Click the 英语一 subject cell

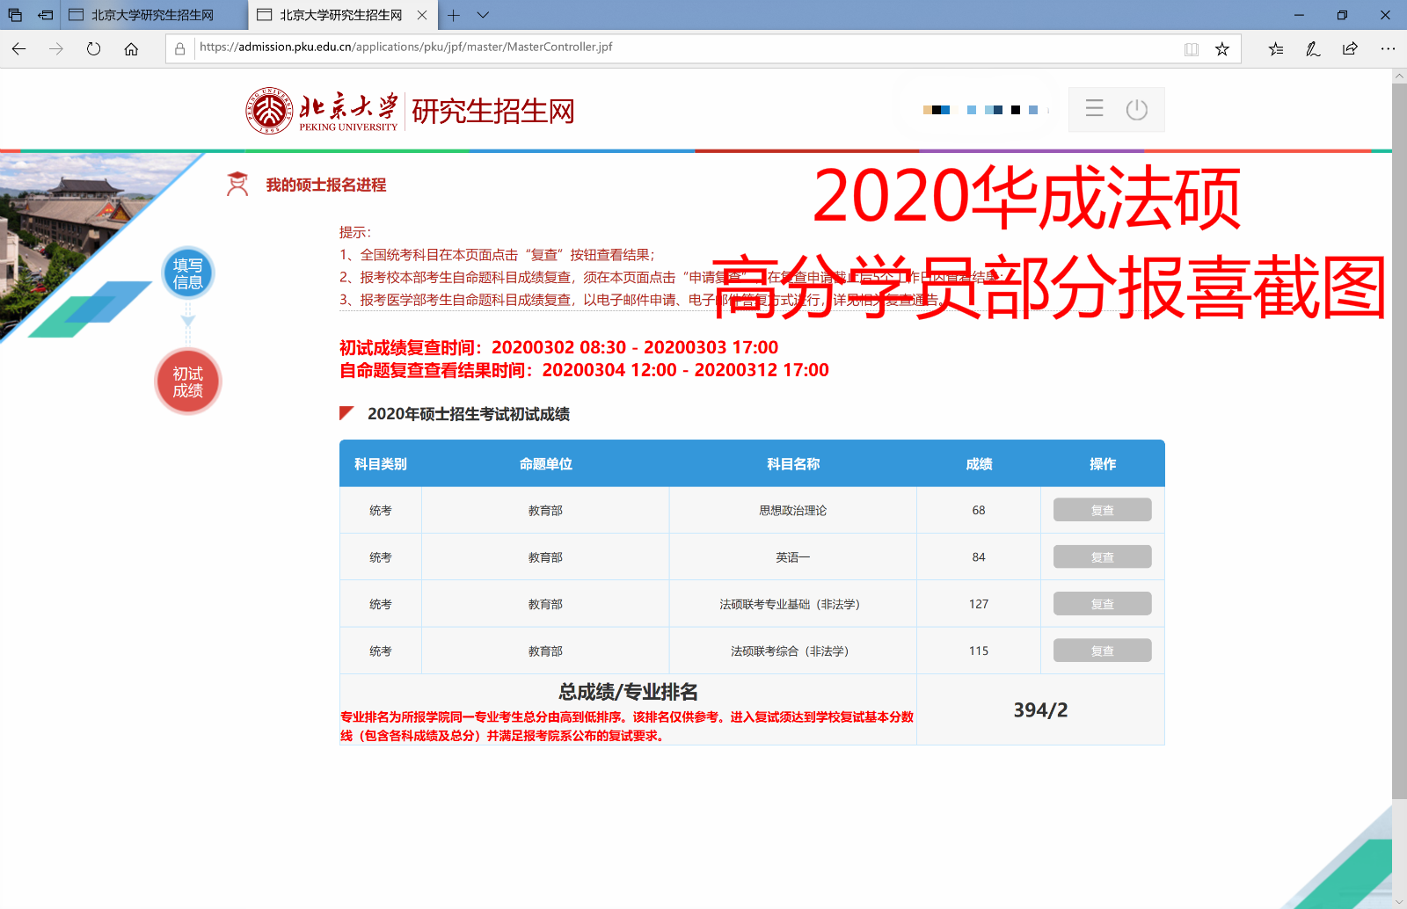pyautogui.click(x=792, y=556)
